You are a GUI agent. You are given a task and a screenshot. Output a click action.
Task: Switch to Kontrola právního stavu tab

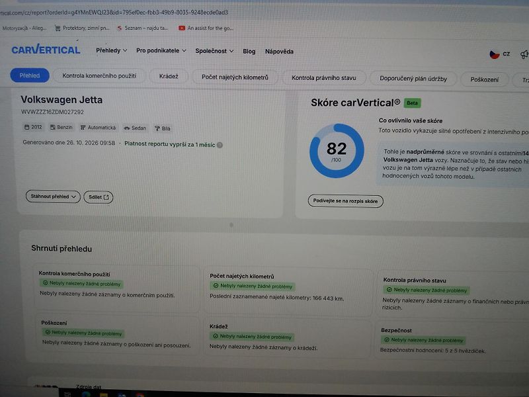(x=323, y=78)
